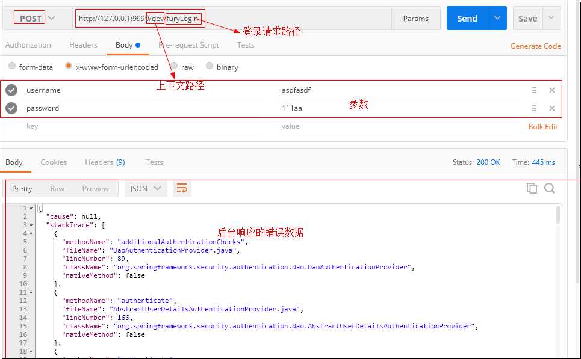
Task: Uncheck the username parameter checkbox
Action: coord(11,90)
